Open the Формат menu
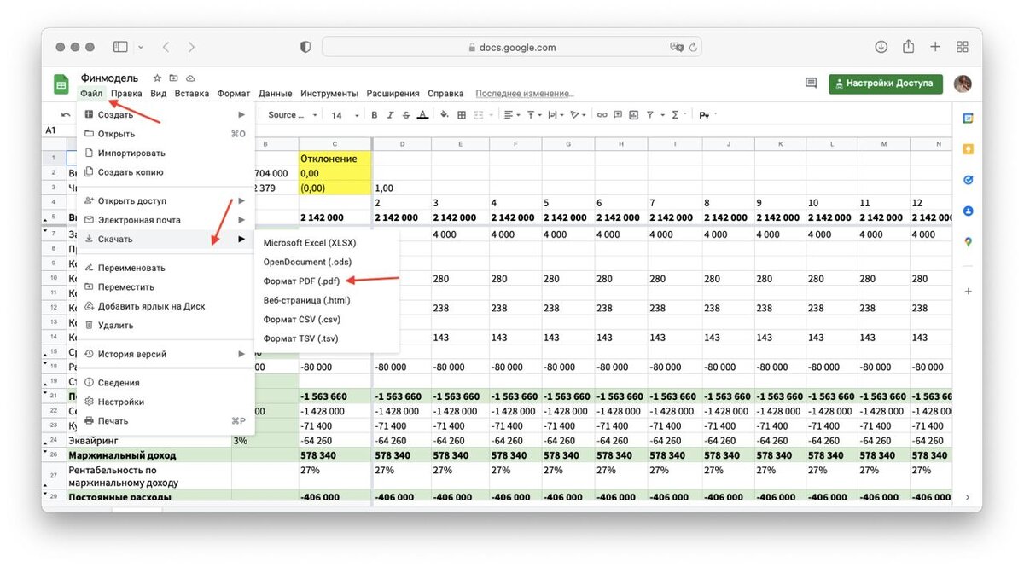Viewport: 1024px width, 567px height. coord(234,94)
